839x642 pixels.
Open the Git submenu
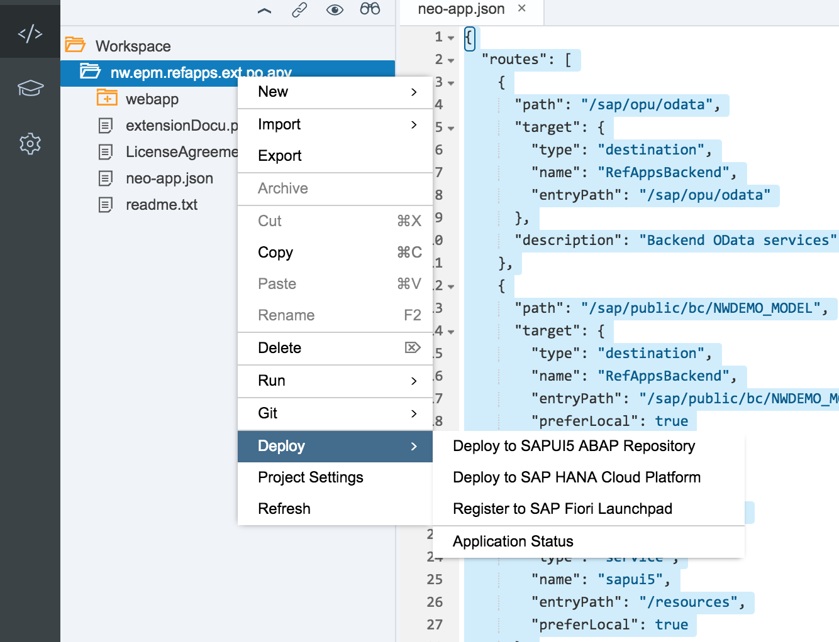[335, 413]
